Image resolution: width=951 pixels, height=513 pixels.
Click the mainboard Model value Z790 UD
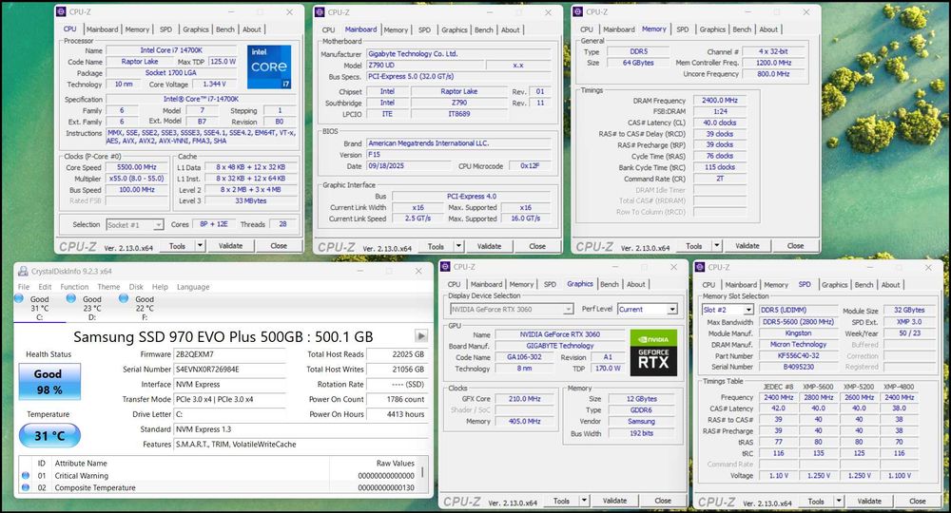pyautogui.click(x=424, y=65)
